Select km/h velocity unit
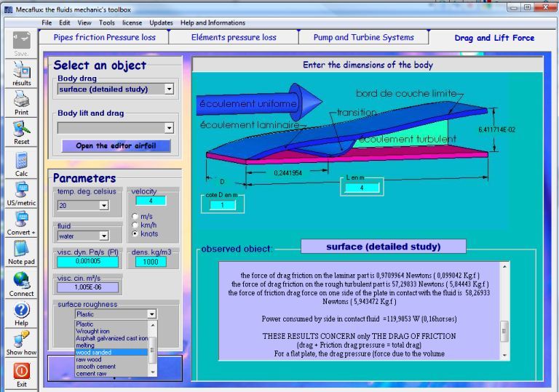Screen dimensions: 559x392 [x=135, y=225]
